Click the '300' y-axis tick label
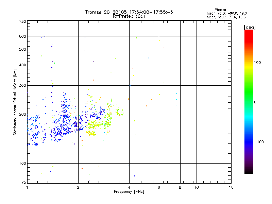Image resolution: width=272 pixels, height=204 pixels. 22,86
